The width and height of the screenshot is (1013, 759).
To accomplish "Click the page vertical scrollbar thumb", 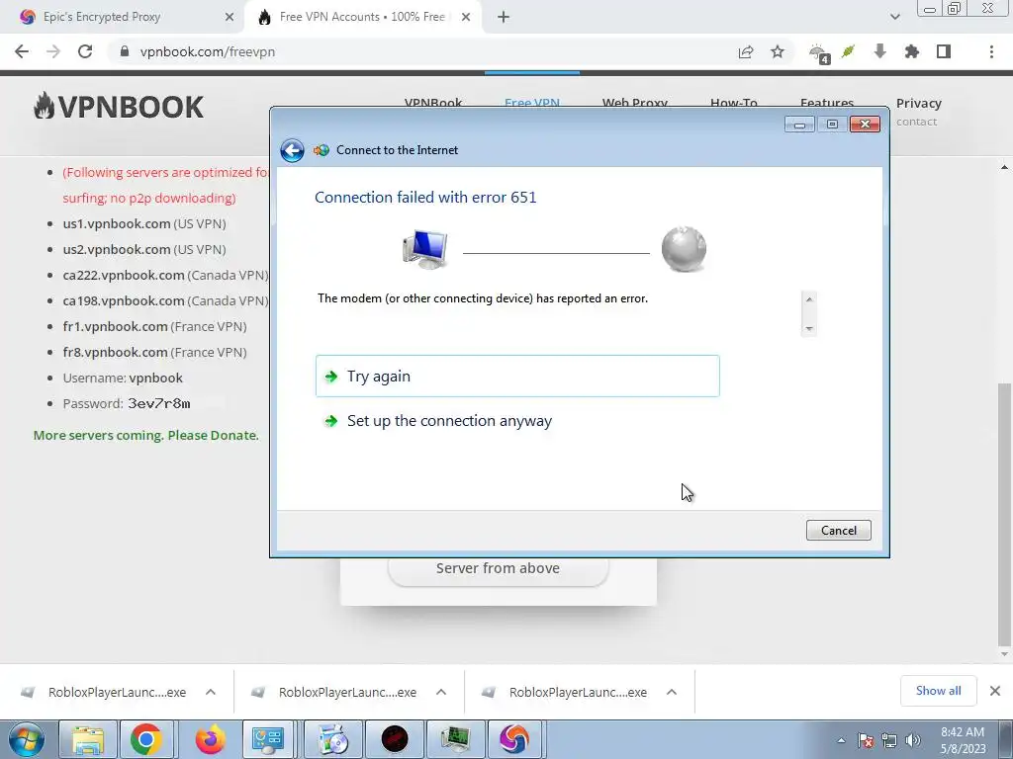I will click(x=1004, y=513).
